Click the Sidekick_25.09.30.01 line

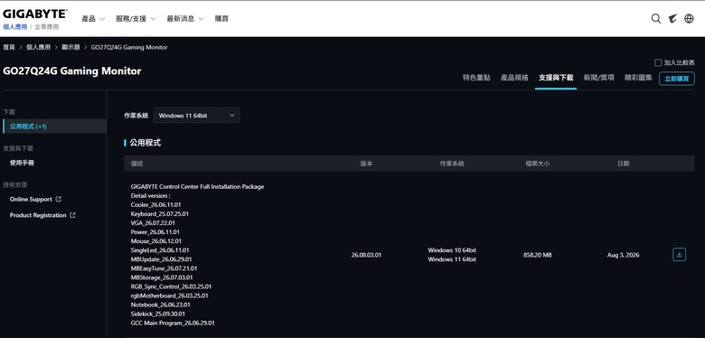tap(158, 314)
